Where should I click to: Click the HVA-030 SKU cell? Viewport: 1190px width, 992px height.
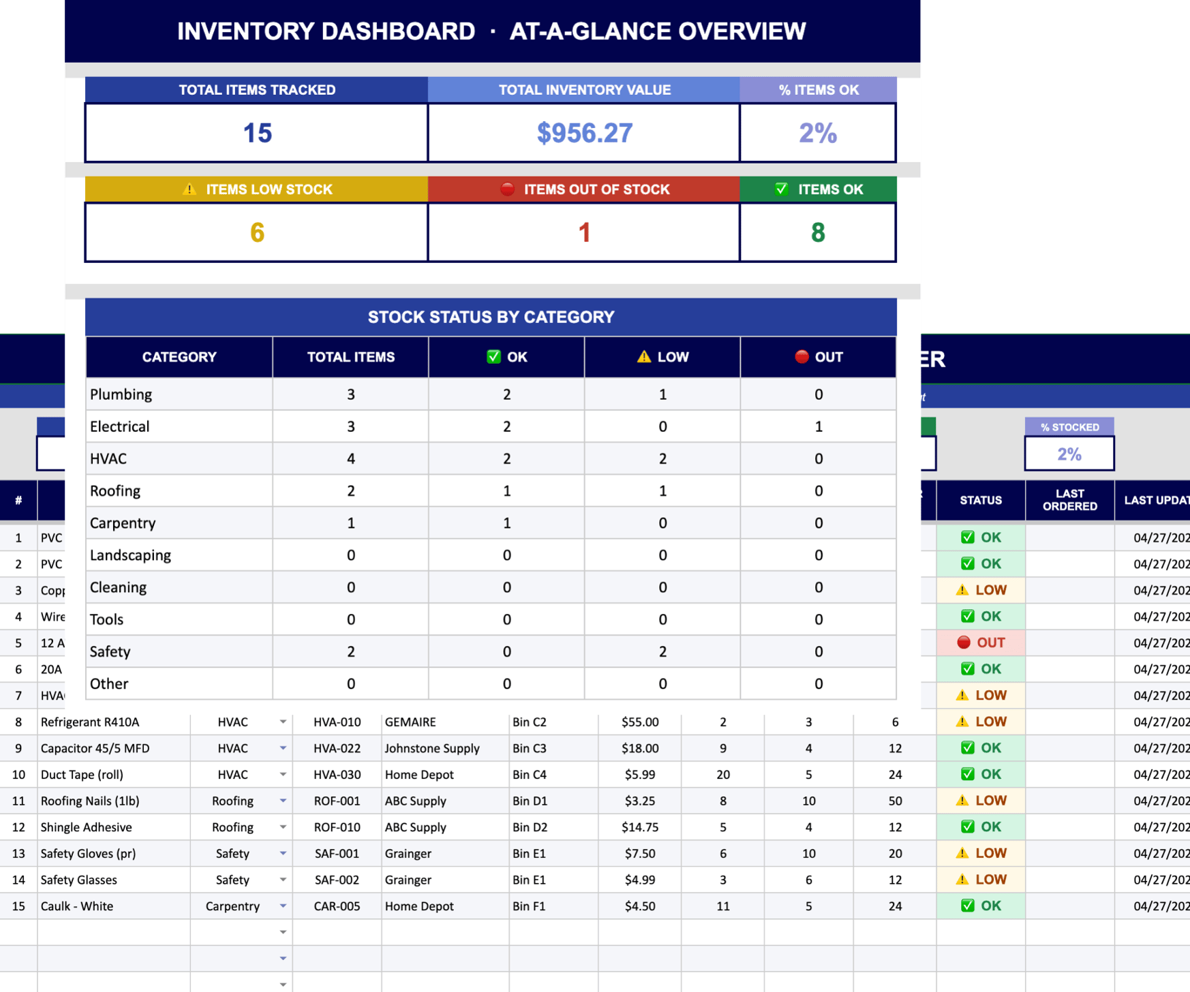point(337,775)
